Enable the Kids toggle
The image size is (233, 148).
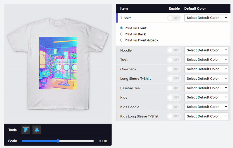tap(174, 97)
